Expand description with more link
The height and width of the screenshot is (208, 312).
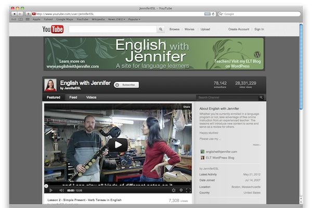(x=256, y=145)
